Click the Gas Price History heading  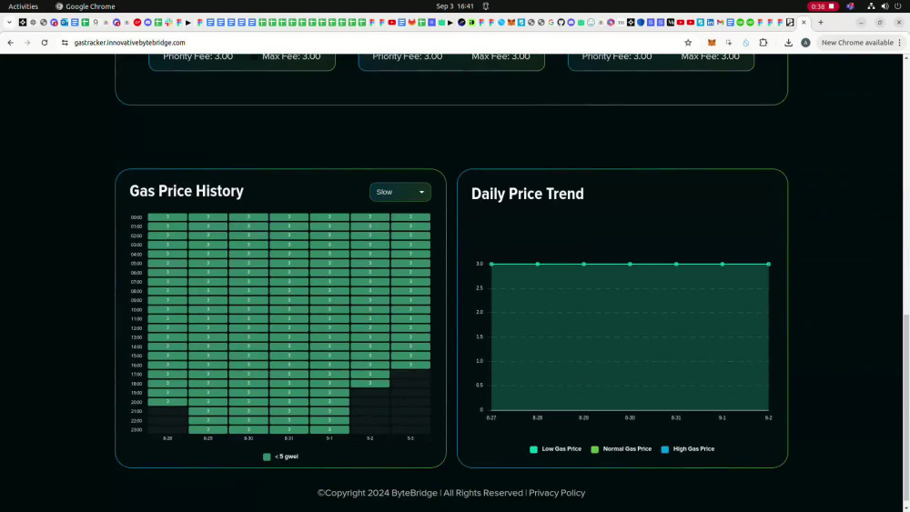(187, 191)
